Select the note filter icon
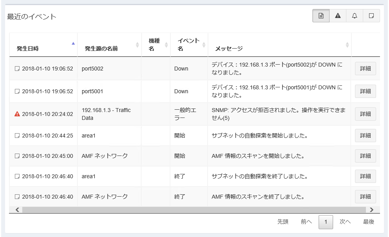Screen dimensions: 389x237 point(371,16)
